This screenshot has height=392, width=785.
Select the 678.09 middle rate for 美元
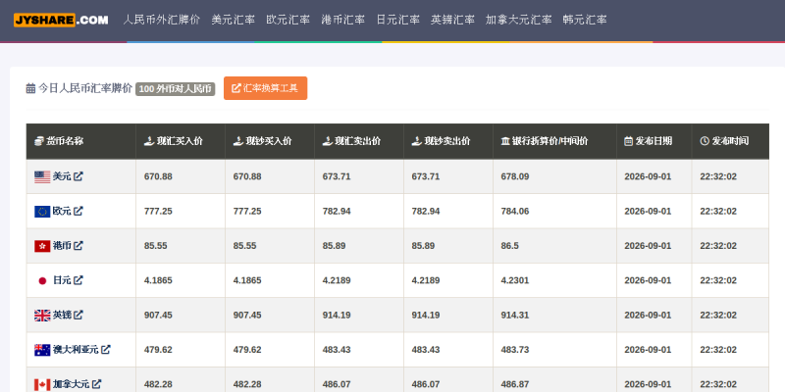pyautogui.click(x=515, y=176)
